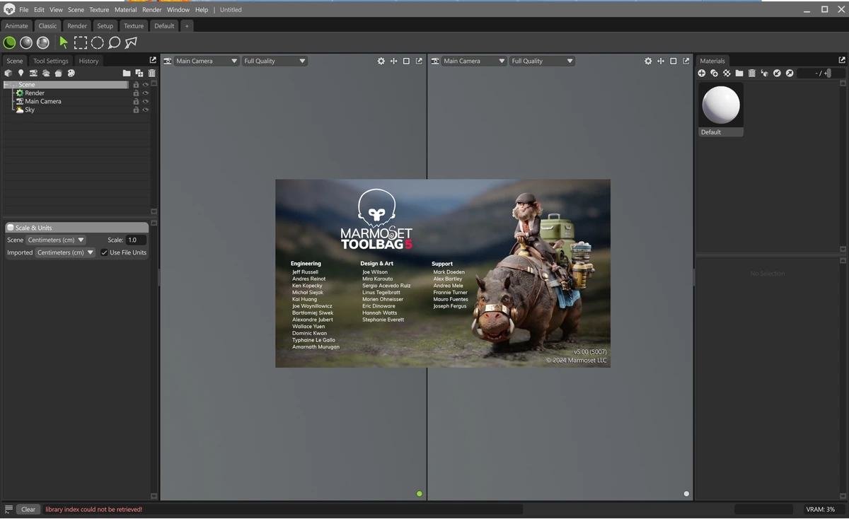Add a shadow catcher from Scene toolbar
Screen dimensions: 849x519
point(58,73)
